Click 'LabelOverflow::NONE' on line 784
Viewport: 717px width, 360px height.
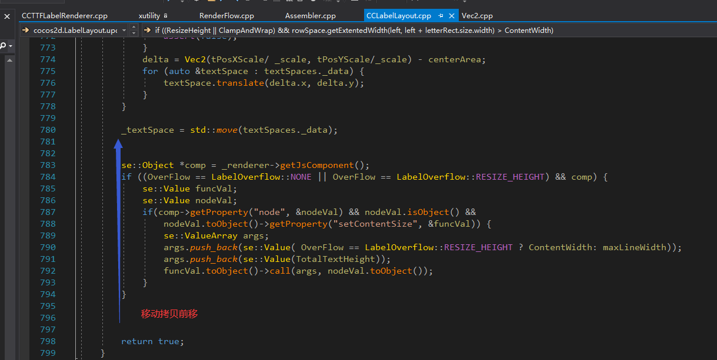click(261, 177)
